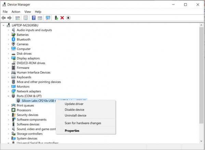The height and width of the screenshot is (150, 205).
Task: Open the Properties toolbar icon
Action: coord(26,18)
